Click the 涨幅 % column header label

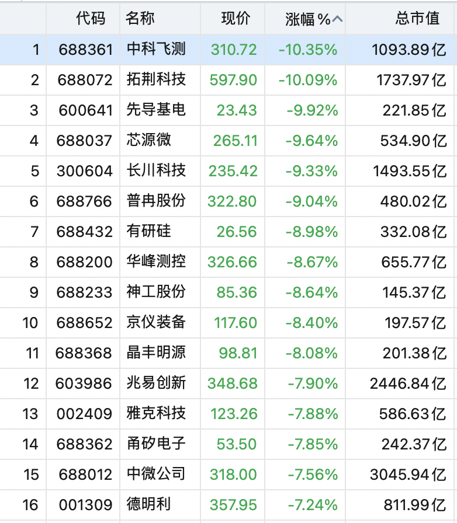point(307,19)
